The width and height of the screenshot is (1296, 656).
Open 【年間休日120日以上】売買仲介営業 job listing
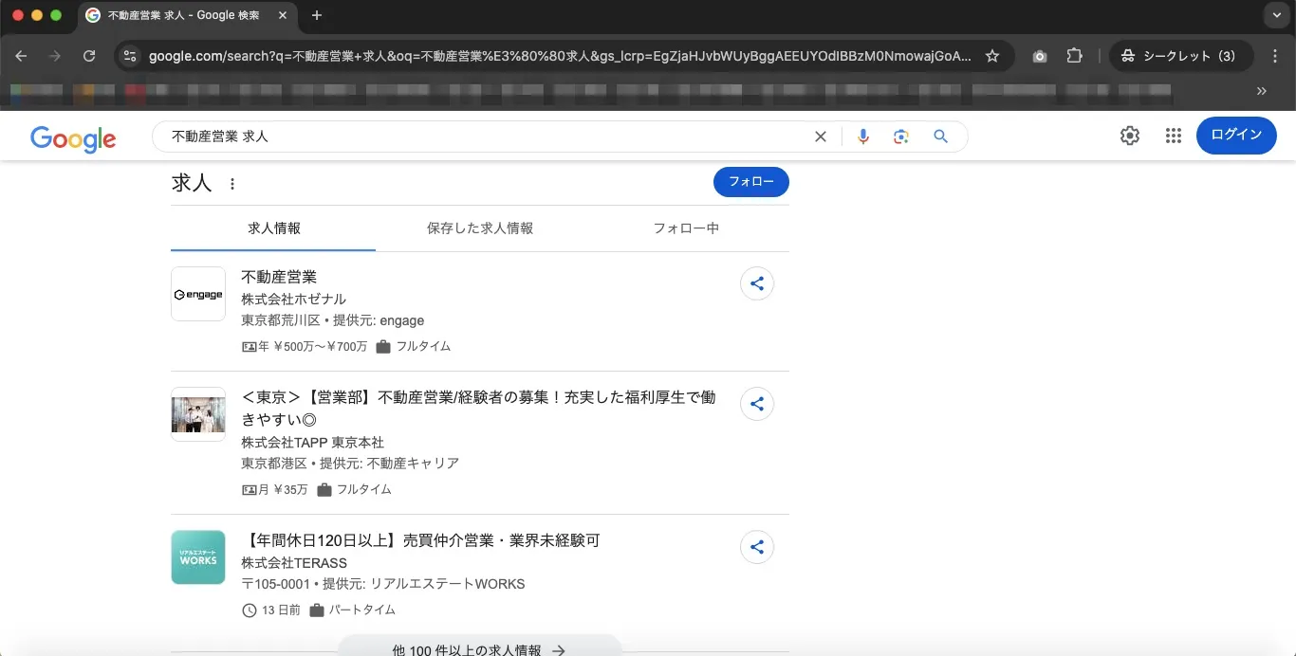pos(421,540)
